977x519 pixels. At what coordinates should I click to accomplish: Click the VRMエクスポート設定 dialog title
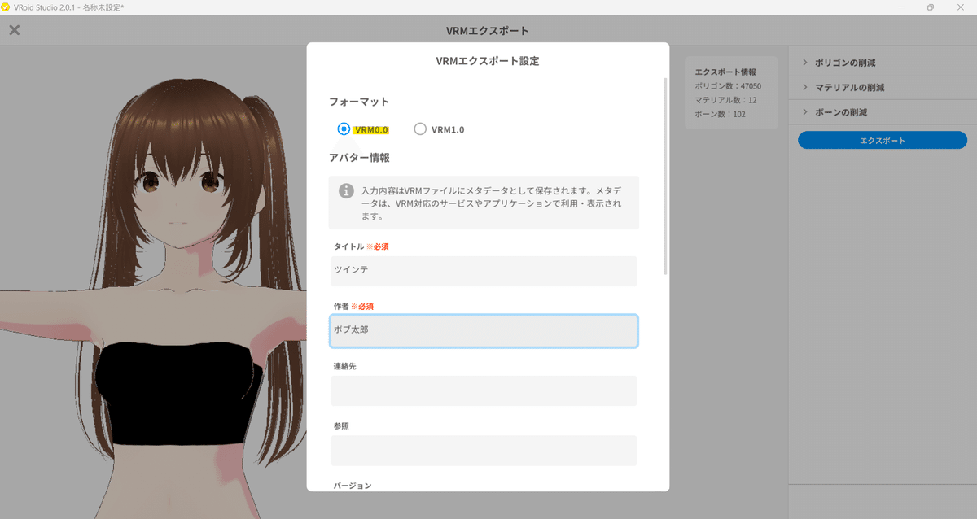(488, 61)
